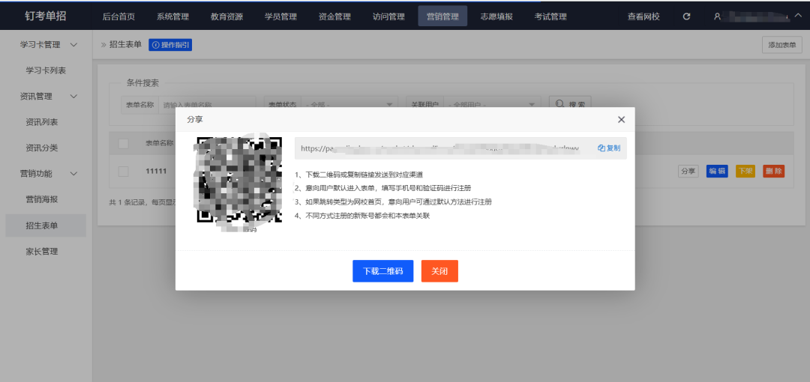Close the share dialog with X icon
810x382 pixels.
tap(621, 120)
